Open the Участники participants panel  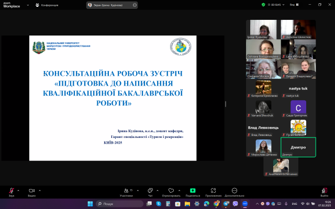point(126,191)
